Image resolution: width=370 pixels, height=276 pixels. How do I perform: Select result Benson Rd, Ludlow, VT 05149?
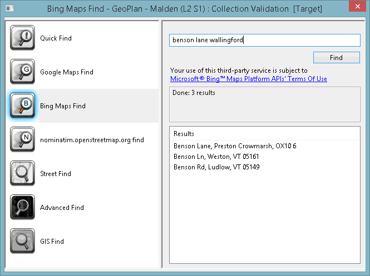[216, 167]
